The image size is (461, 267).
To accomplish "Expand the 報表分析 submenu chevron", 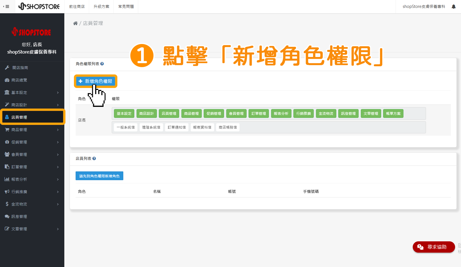I will pyautogui.click(x=58, y=179).
